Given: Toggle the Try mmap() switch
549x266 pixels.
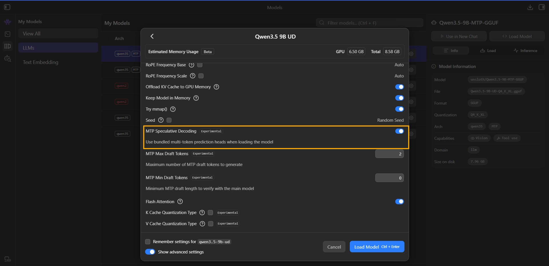Looking at the screenshot, I should (x=399, y=109).
